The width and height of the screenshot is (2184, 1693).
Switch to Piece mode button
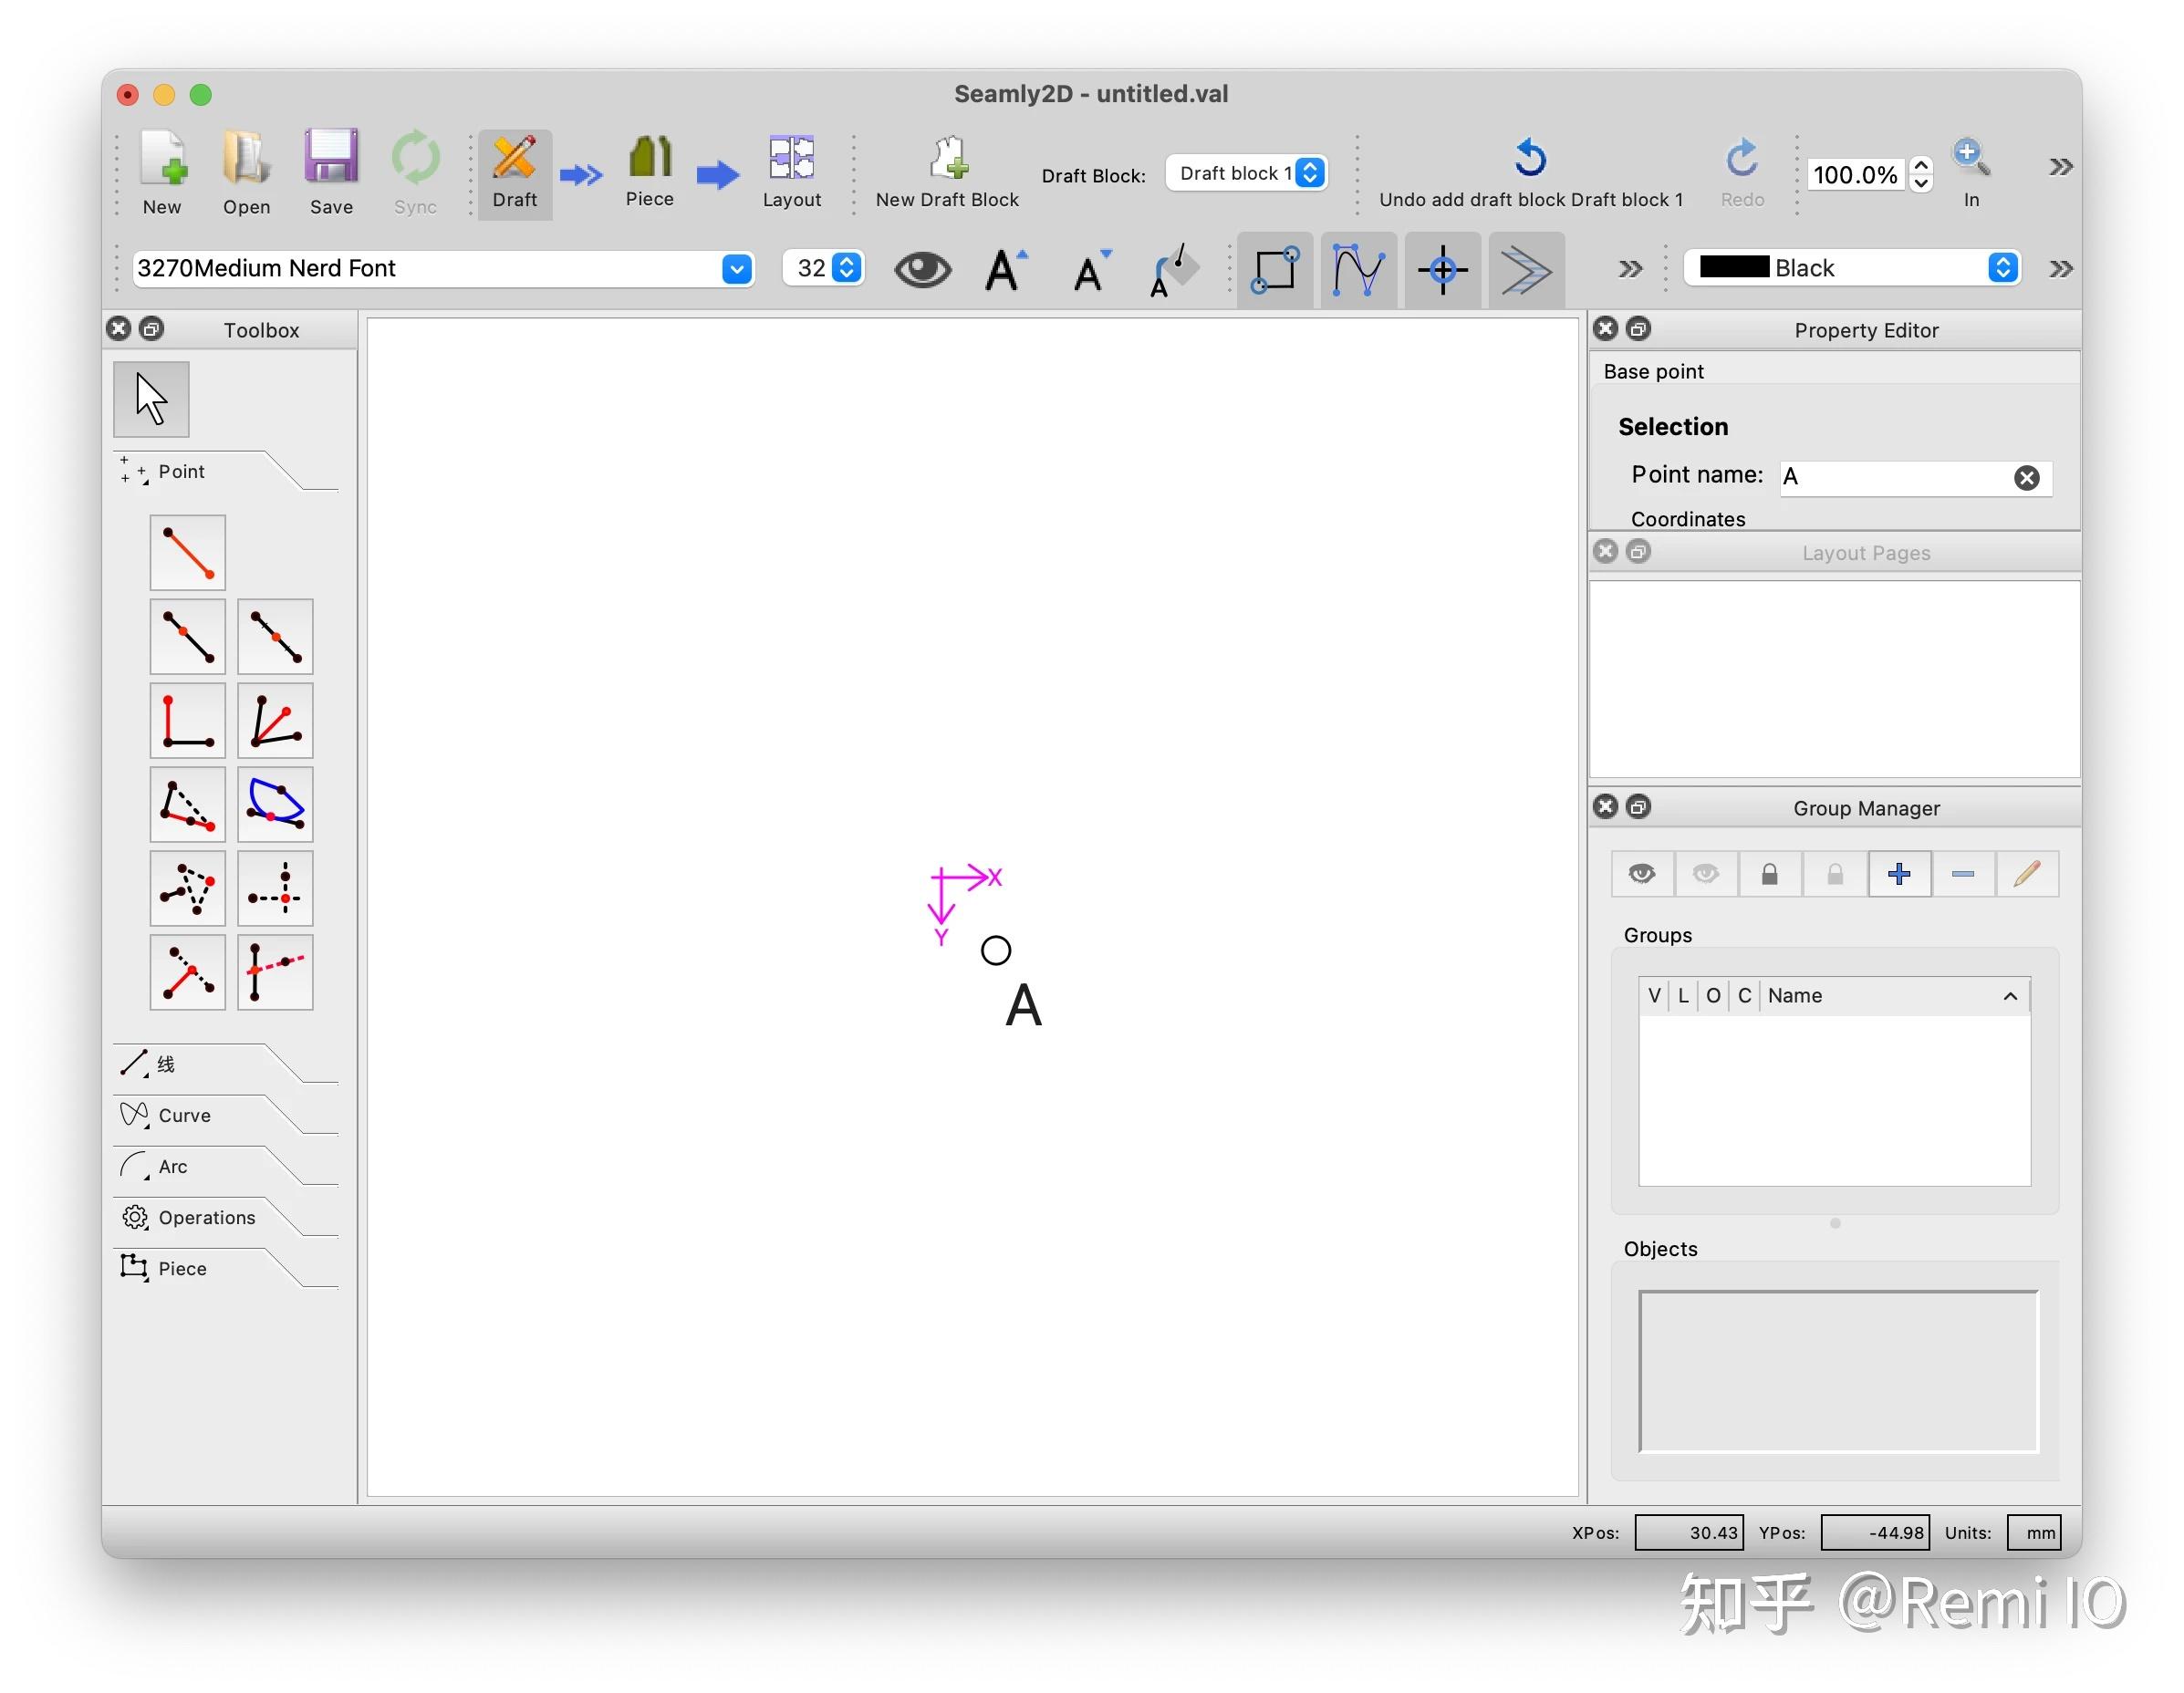point(649,171)
